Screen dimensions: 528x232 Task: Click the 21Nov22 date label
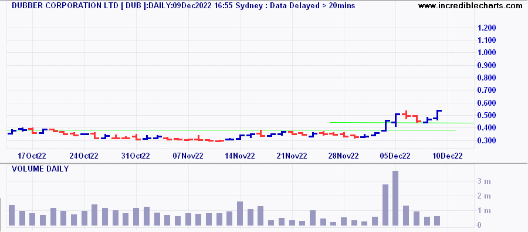click(292, 156)
